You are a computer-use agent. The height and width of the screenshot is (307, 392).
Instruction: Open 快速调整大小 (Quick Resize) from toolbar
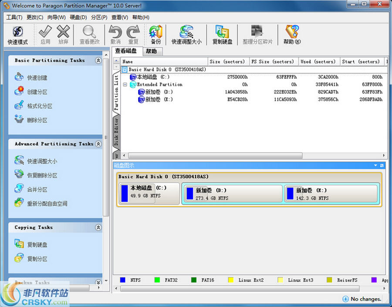click(187, 34)
